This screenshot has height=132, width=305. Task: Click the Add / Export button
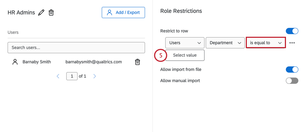(x=123, y=12)
